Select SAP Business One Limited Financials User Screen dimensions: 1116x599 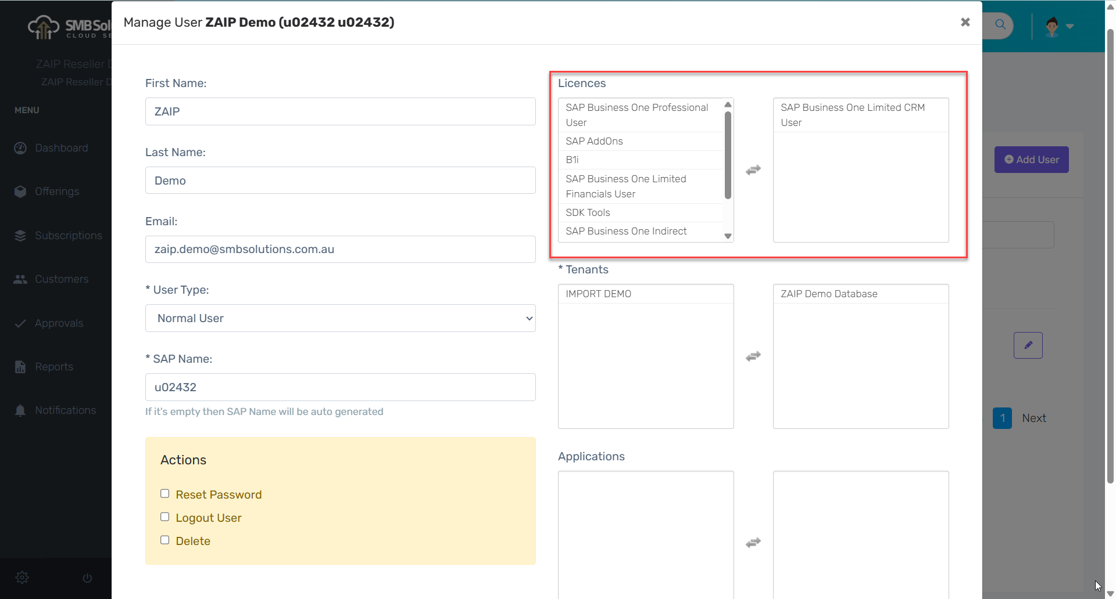[x=641, y=186]
